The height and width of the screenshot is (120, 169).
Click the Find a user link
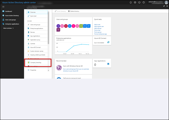click(97, 30)
